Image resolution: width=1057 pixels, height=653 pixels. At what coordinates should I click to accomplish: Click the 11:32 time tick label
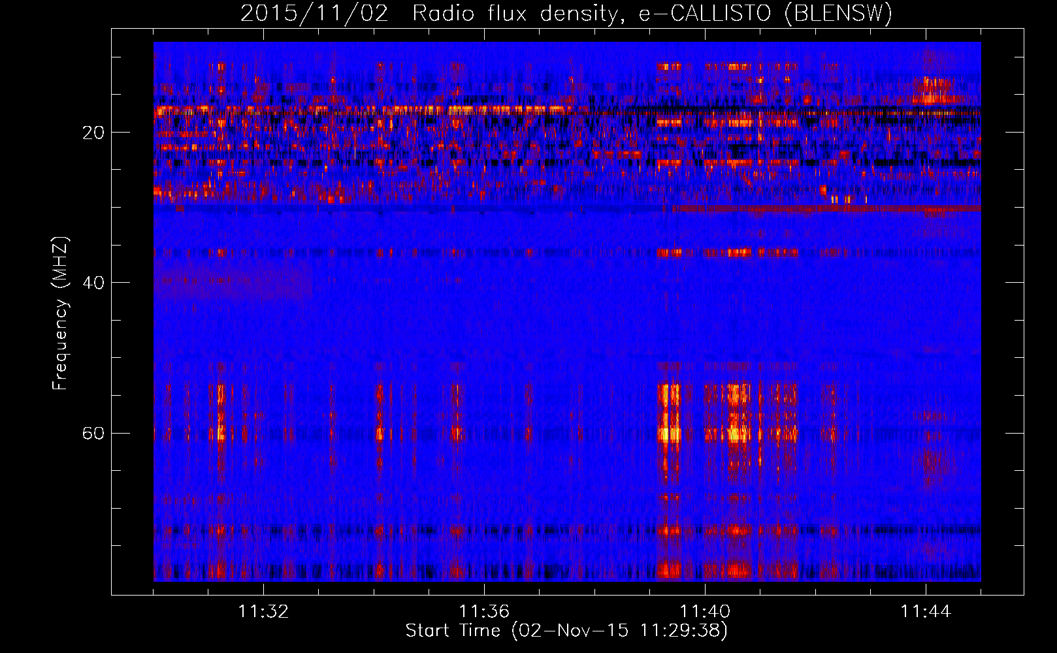click(x=263, y=612)
